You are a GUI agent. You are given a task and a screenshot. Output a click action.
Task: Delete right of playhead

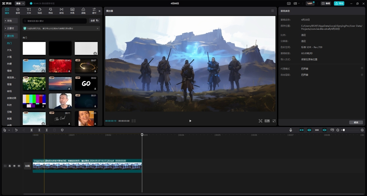pos(47,130)
